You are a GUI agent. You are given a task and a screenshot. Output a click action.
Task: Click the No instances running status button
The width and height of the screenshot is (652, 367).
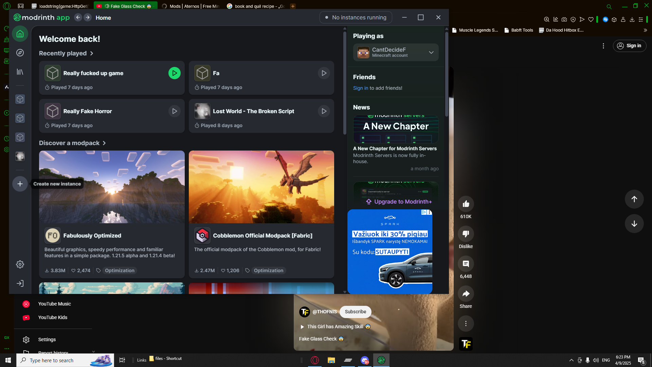pyautogui.click(x=356, y=17)
